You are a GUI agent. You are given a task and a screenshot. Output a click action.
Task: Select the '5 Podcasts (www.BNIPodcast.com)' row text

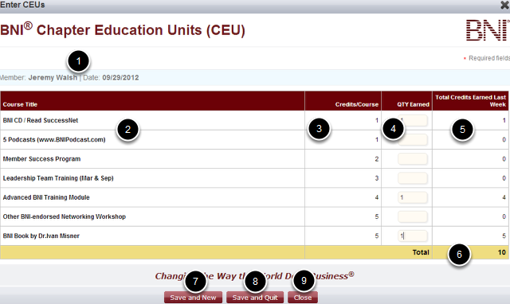point(54,139)
